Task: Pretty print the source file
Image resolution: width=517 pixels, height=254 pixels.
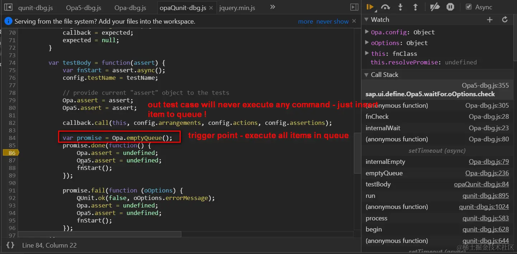Action: point(10,245)
